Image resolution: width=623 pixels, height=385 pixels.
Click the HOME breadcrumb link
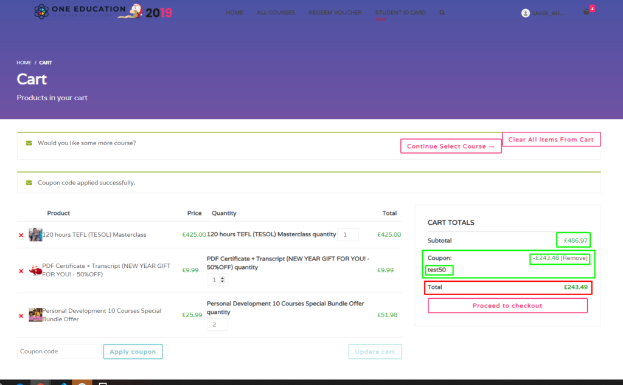[x=24, y=63]
